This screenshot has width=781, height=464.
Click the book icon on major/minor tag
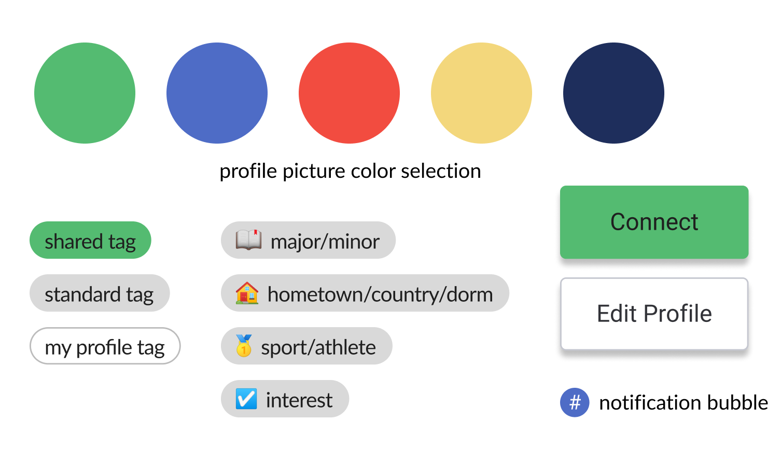coord(248,241)
